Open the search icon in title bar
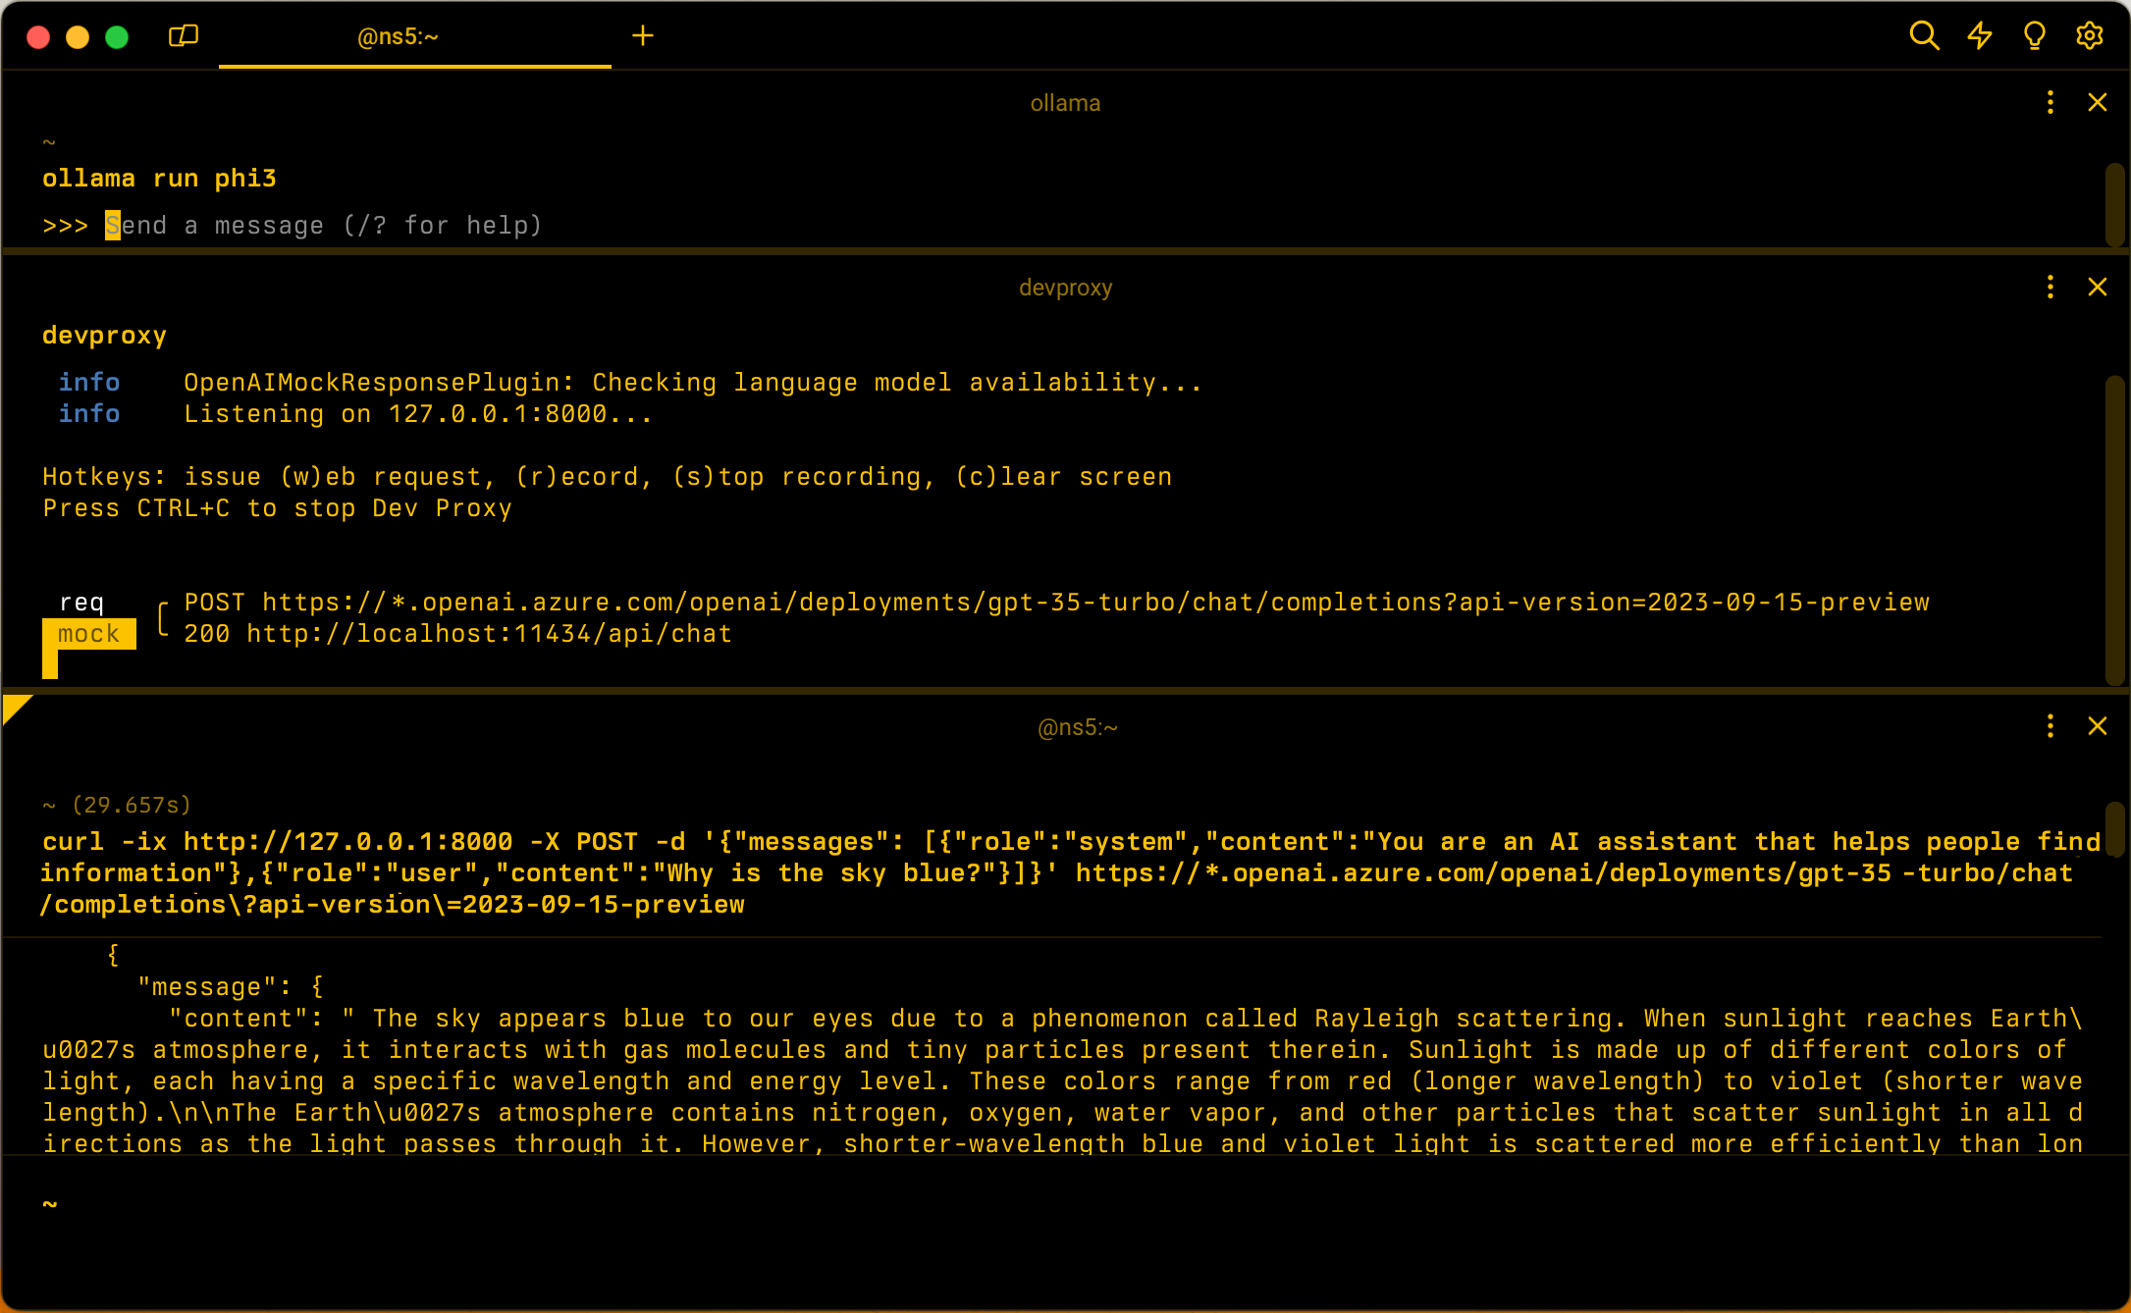 (x=1924, y=36)
